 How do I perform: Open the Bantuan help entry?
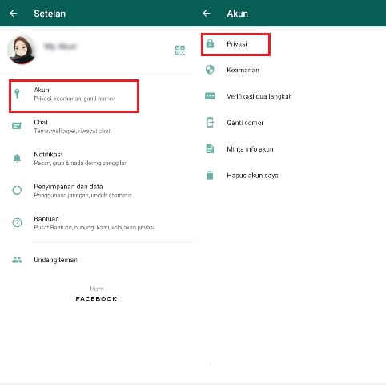point(96,223)
